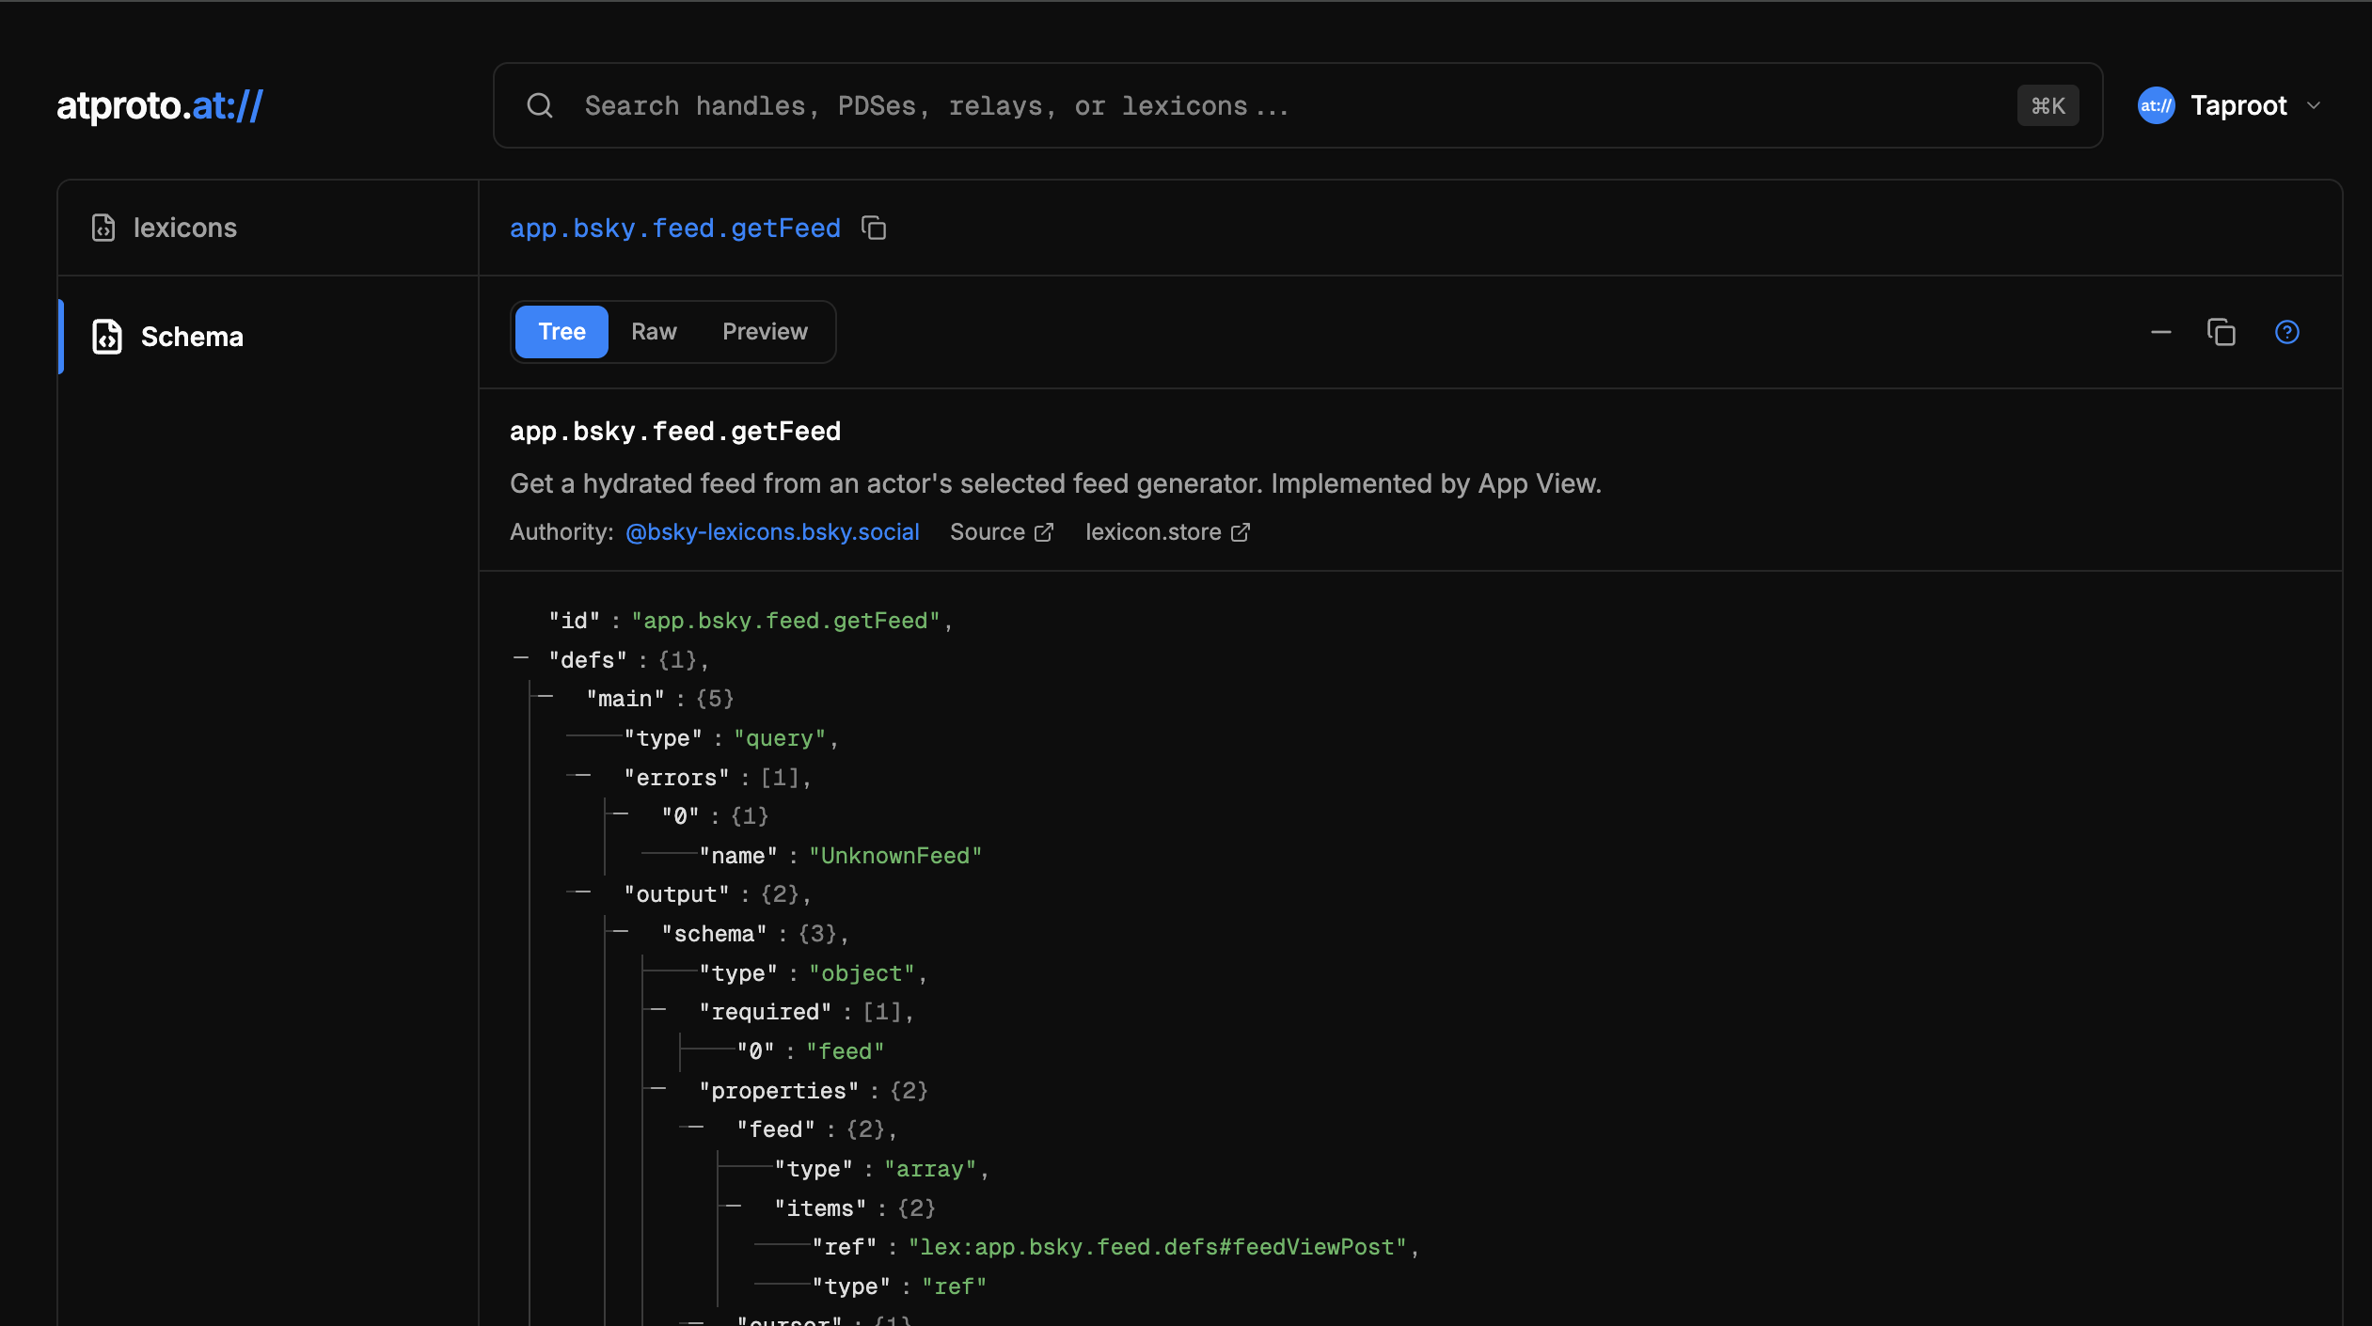This screenshot has width=2372, height=1326.
Task: Click the search magnifier icon
Action: 540,106
